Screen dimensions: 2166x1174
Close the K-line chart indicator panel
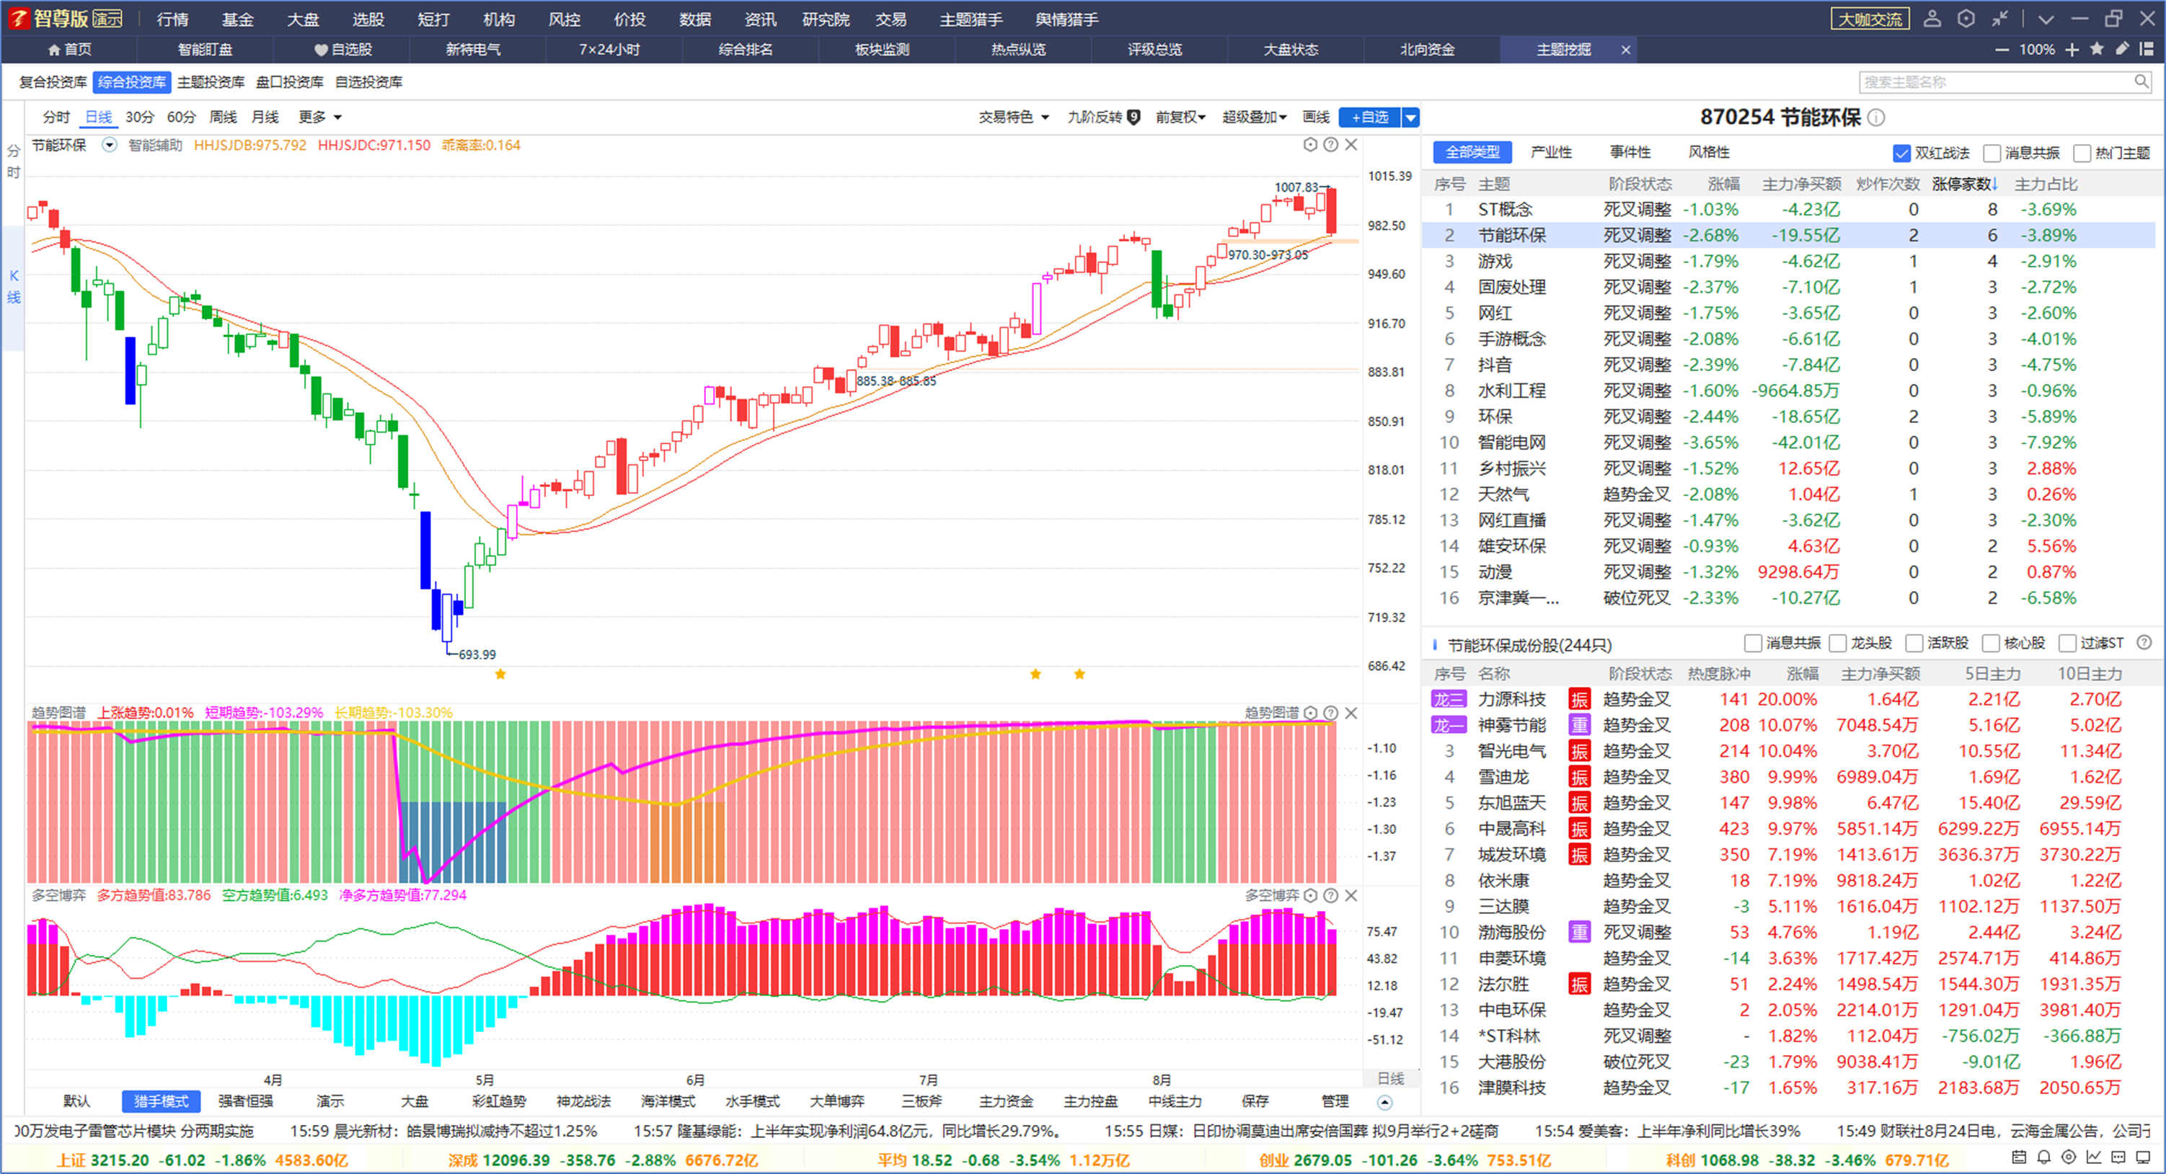coord(1351,145)
